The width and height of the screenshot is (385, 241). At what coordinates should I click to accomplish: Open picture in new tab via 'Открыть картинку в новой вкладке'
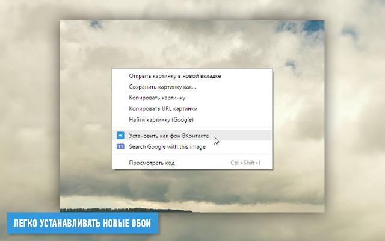pos(192,76)
